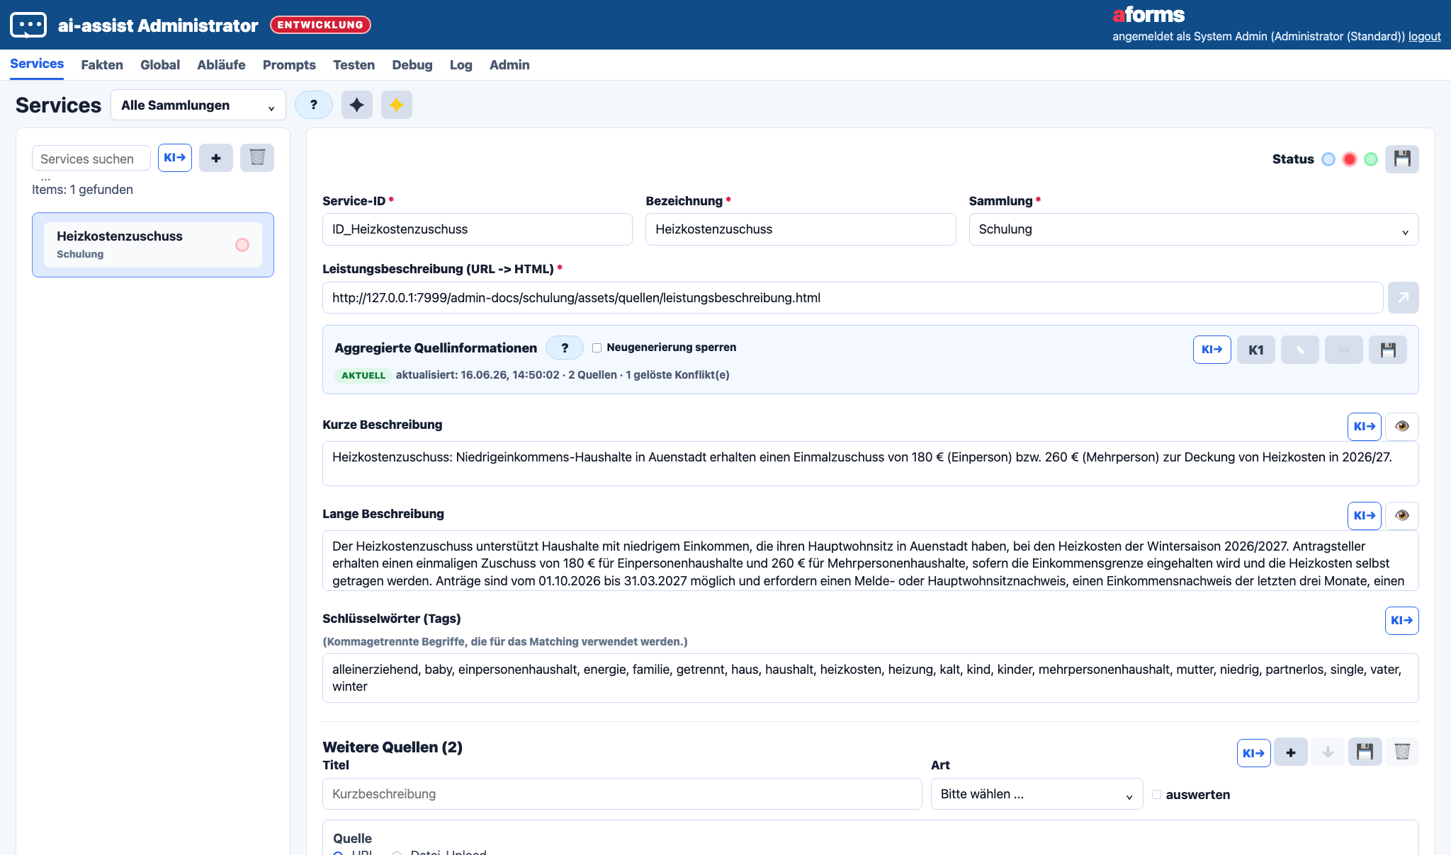Open the Prompts tab
The image size is (1451, 855).
coord(289,65)
